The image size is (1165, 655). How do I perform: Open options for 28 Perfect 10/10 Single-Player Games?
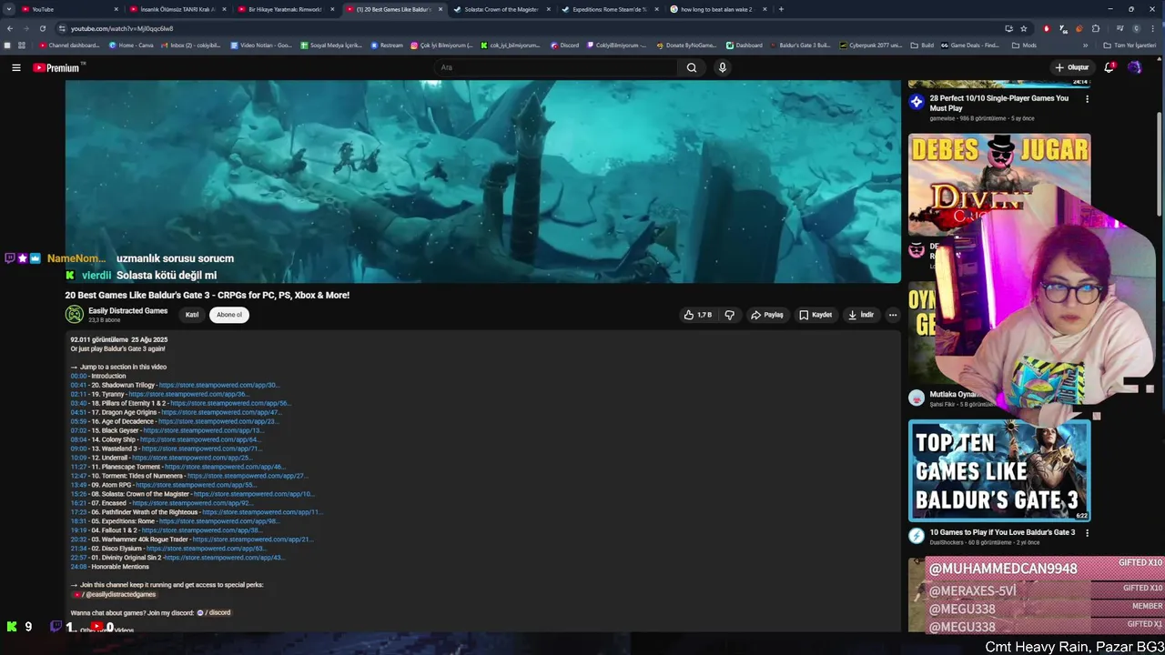pos(1087,99)
